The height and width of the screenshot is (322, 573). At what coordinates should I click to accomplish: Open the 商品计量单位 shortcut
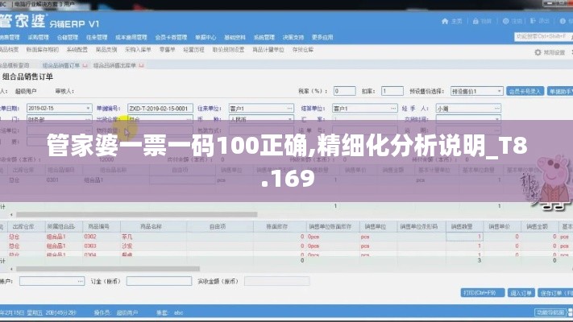coord(268,50)
